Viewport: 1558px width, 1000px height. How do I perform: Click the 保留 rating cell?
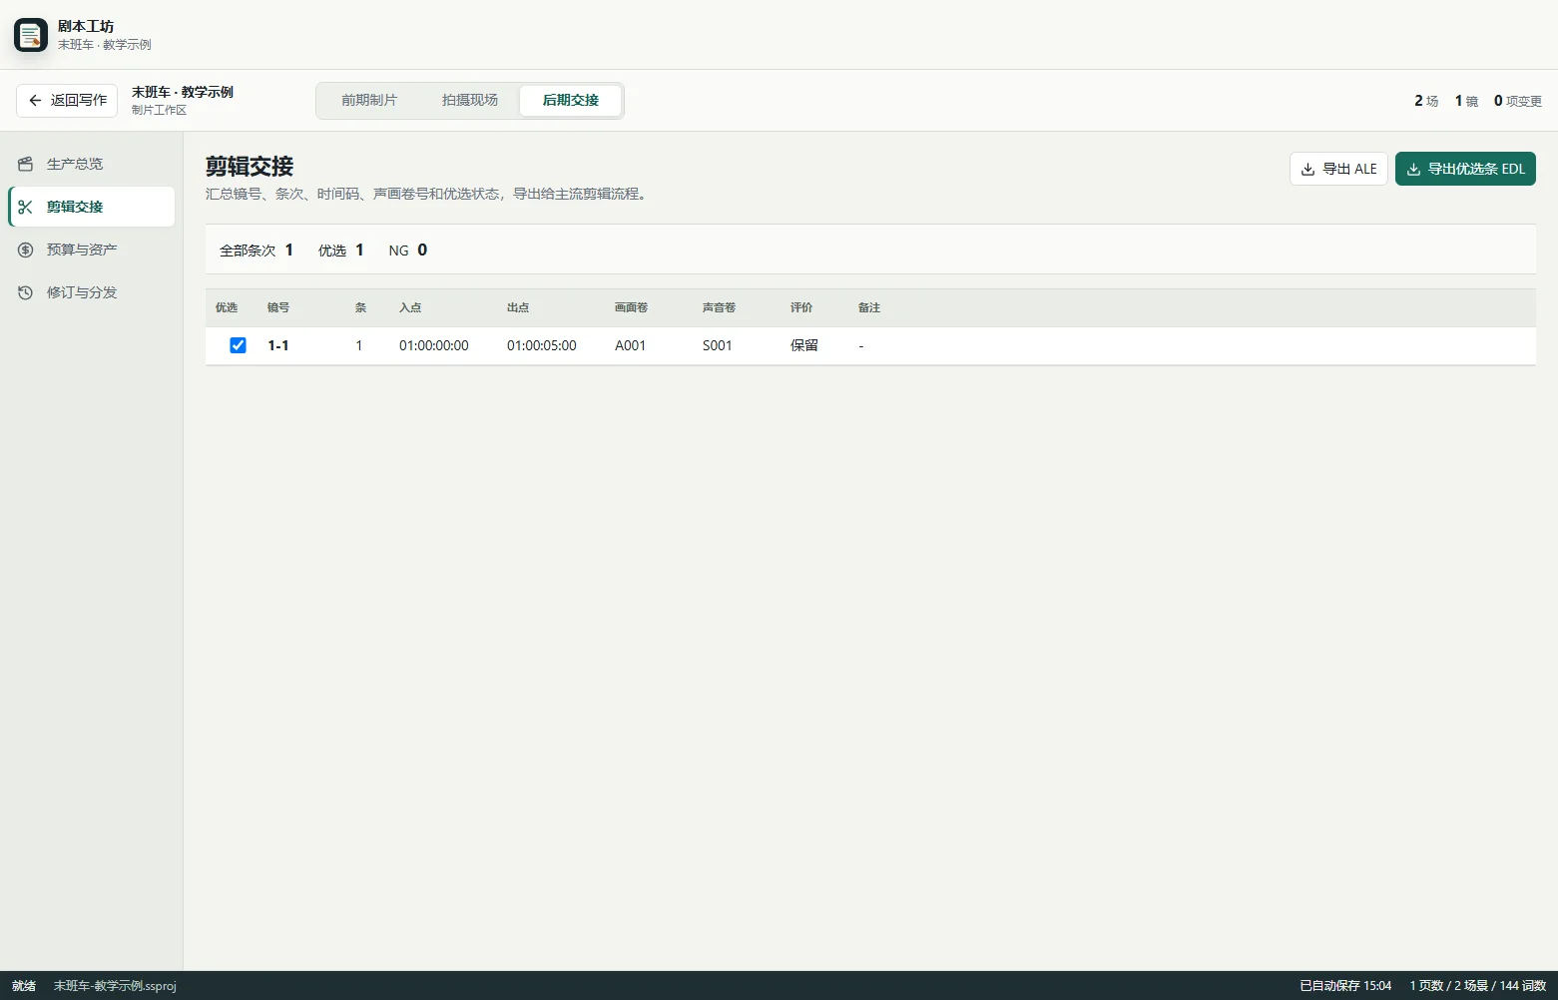click(x=804, y=345)
